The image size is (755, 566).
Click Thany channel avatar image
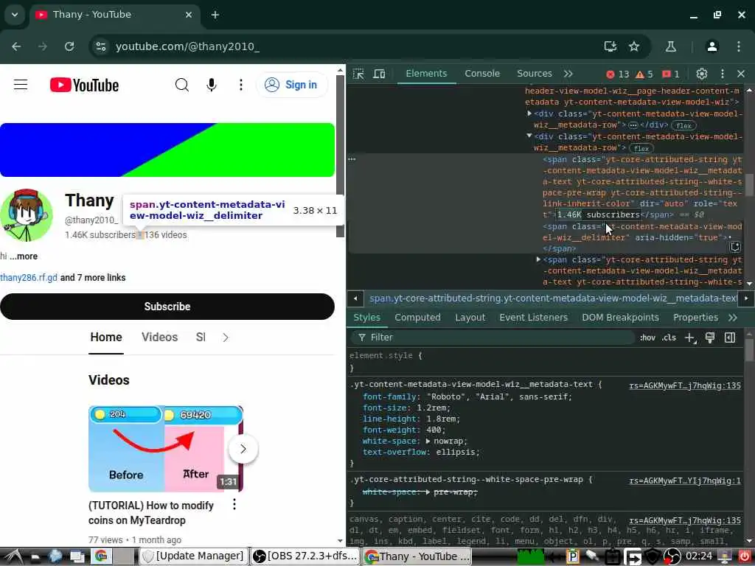27,215
